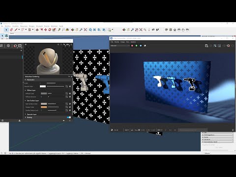Toggle the Binding switch
Viewport: 236px width, 177px height.
pyautogui.click(x=69, y=118)
